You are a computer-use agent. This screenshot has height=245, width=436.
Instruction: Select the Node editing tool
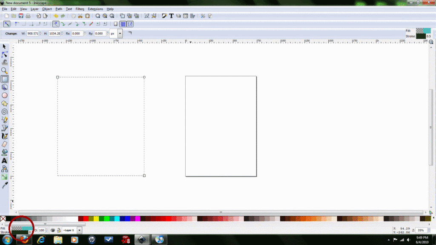point(4,54)
